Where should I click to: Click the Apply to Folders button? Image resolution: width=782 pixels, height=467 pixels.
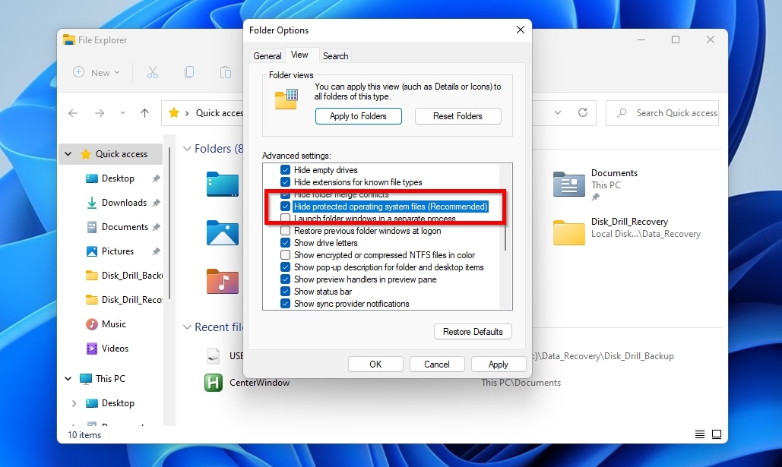coord(359,116)
